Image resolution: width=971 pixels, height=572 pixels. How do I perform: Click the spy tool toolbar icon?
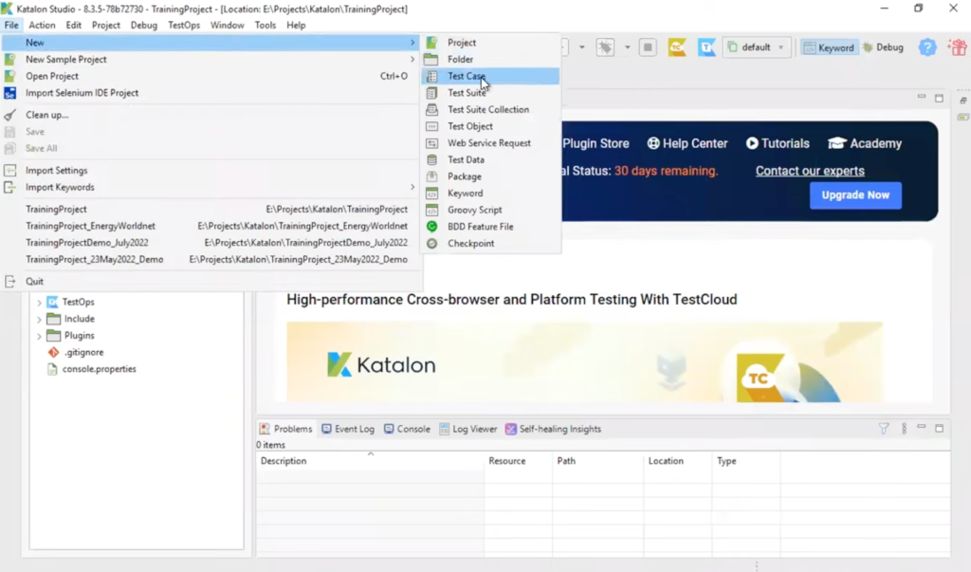point(605,47)
